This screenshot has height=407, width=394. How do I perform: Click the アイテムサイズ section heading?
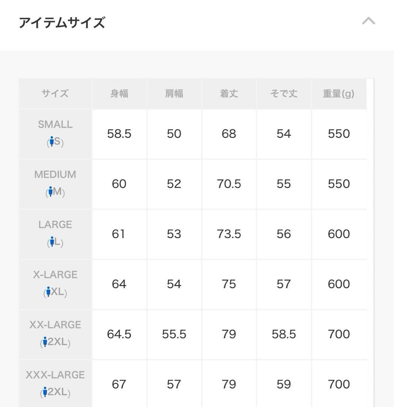coord(62,23)
